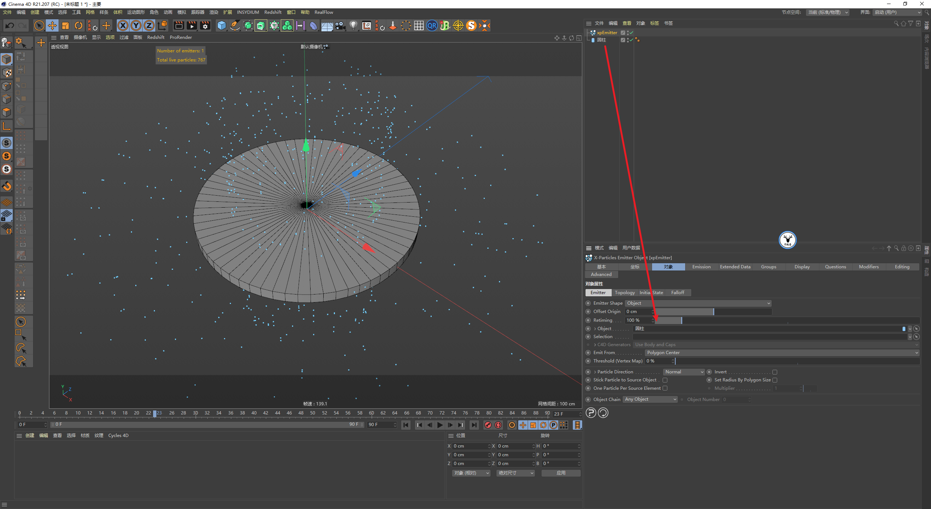Screen dimensions: 931x509
Task: Click the QR blue circle plugin icon
Action: (x=432, y=25)
